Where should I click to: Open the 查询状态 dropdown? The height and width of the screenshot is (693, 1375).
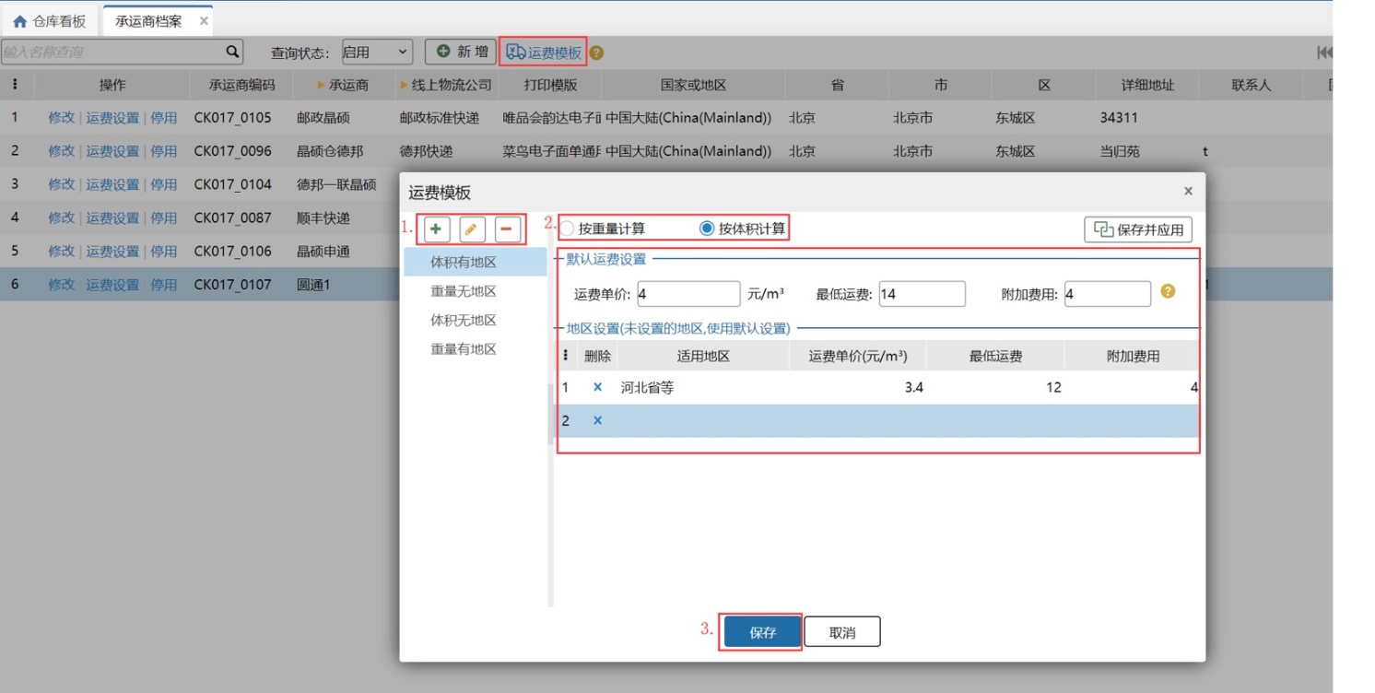(x=376, y=53)
